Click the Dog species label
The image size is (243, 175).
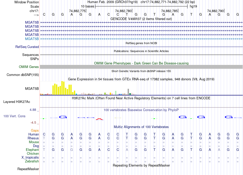[x=36, y=146]
